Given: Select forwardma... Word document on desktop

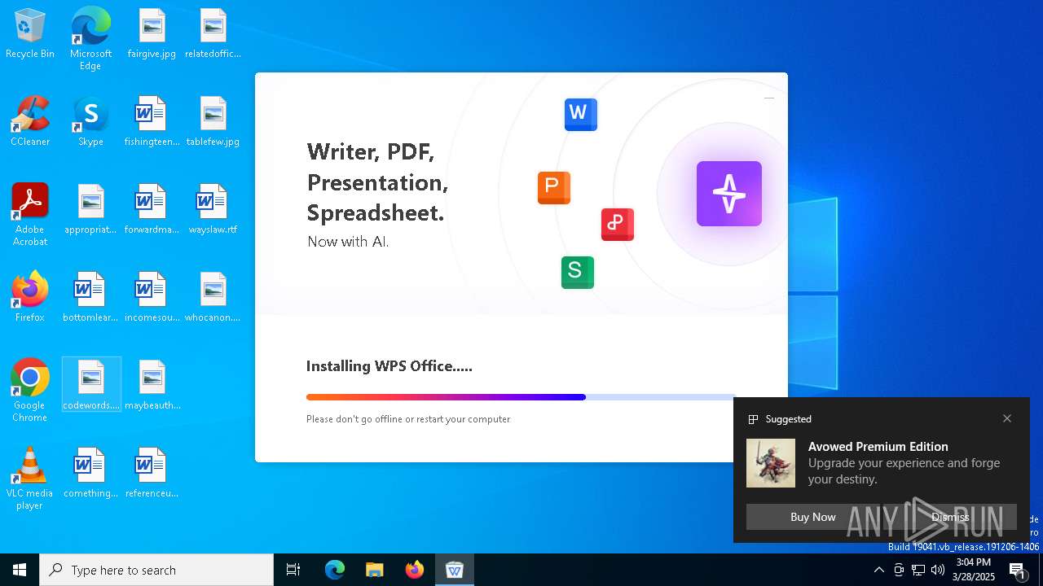Looking at the screenshot, I should [152, 210].
